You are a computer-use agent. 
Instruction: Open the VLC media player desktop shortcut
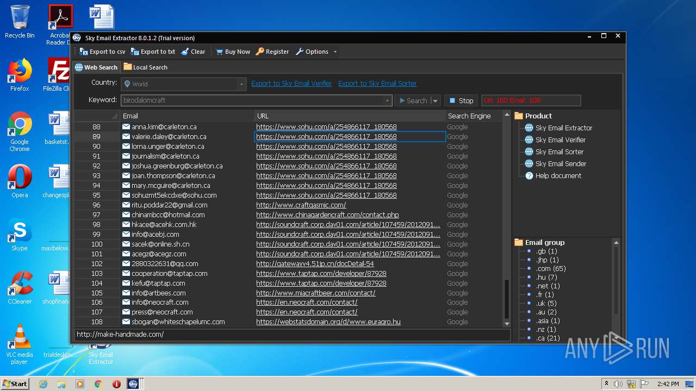click(20, 344)
